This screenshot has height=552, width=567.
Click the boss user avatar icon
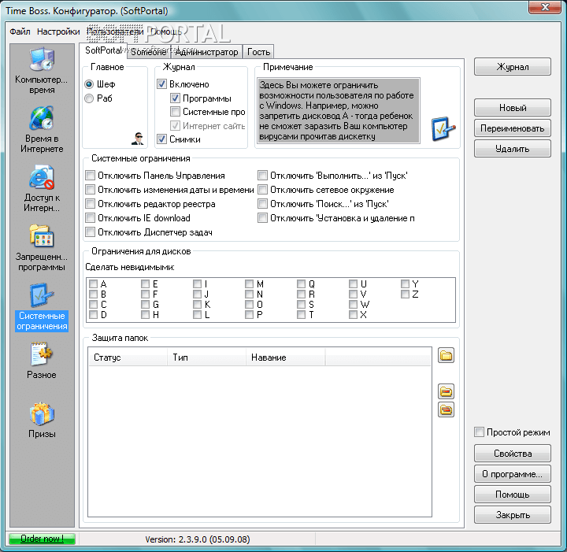click(x=137, y=139)
